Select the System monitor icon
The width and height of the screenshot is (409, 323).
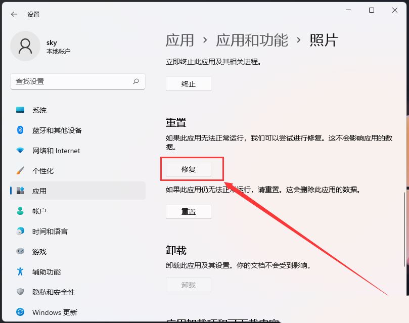pyautogui.click(x=20, y=110)
